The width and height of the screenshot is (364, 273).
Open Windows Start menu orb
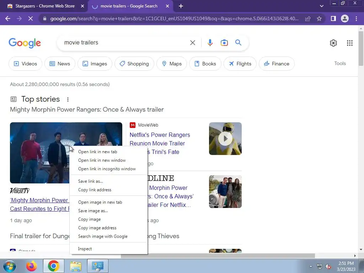9,266
